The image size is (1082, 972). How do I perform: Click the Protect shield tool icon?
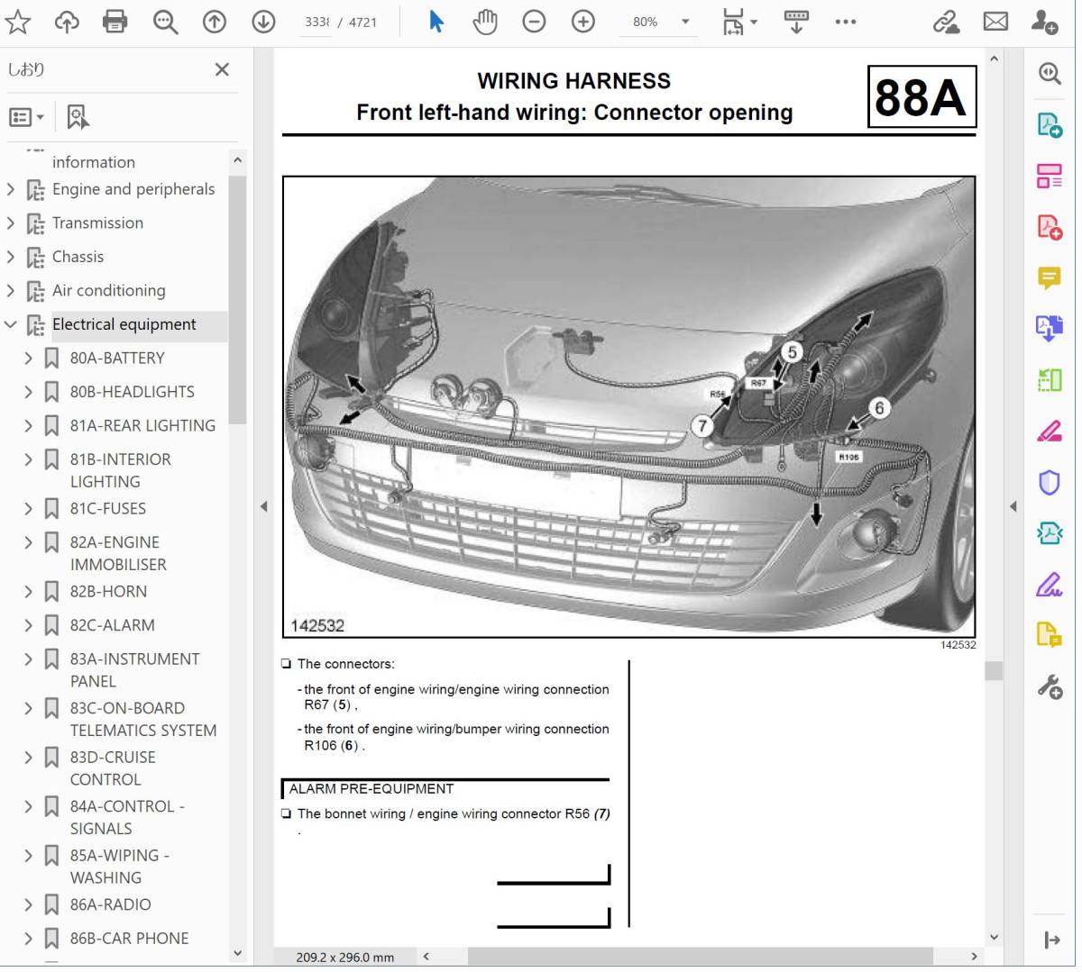pyautogui.click(x=1050, y=483)
